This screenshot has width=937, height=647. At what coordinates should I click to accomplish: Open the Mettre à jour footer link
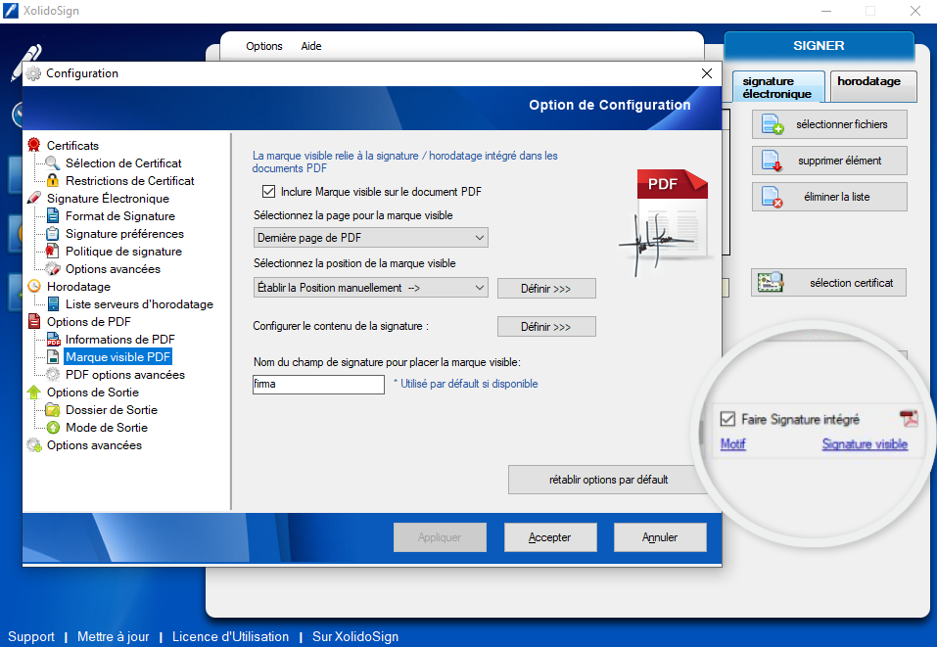click(113, 637)
